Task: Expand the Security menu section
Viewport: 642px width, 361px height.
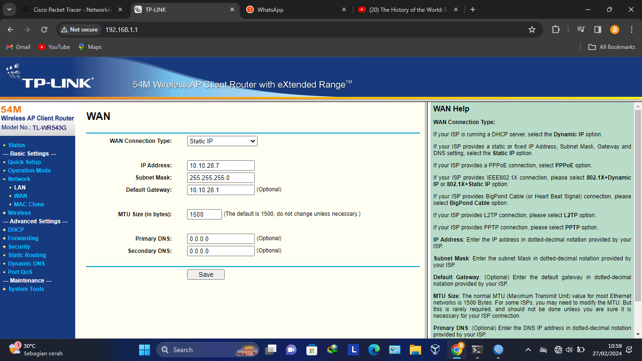Action: tap(19, 247)
